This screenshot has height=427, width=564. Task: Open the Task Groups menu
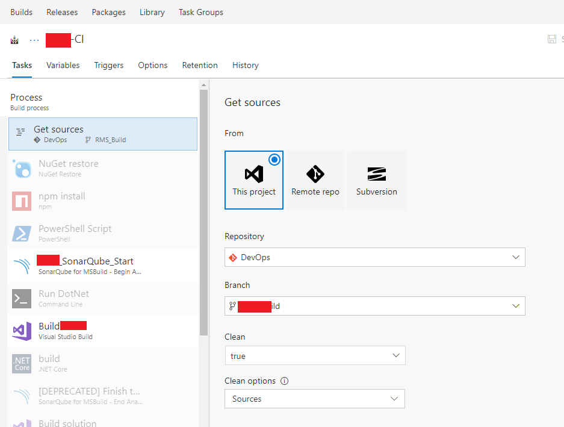coord(200,12)
